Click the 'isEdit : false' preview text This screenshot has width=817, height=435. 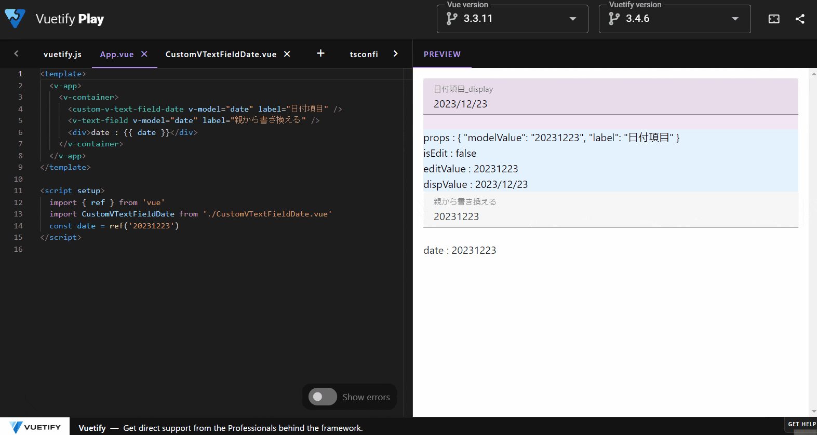450,153
